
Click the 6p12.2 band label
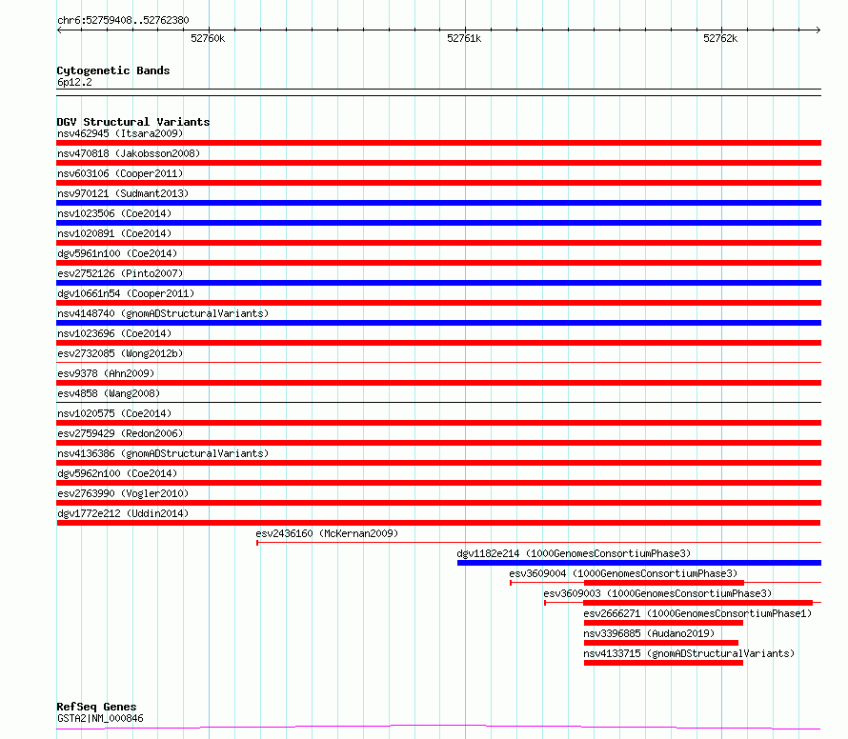pyautogui.click(x=74, y=82)
